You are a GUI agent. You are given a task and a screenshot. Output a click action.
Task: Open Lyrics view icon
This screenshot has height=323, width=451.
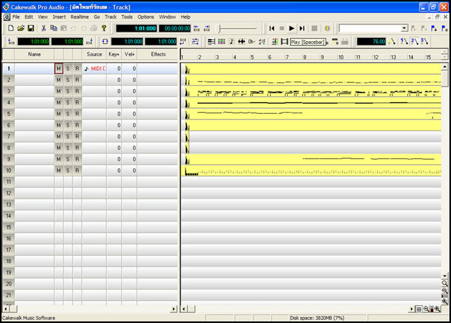(x=252, y=42)
